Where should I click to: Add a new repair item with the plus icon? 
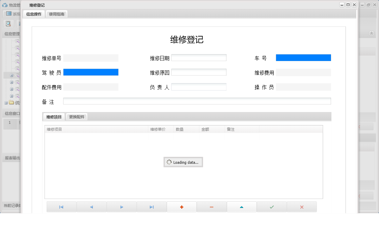pos(182,207)
